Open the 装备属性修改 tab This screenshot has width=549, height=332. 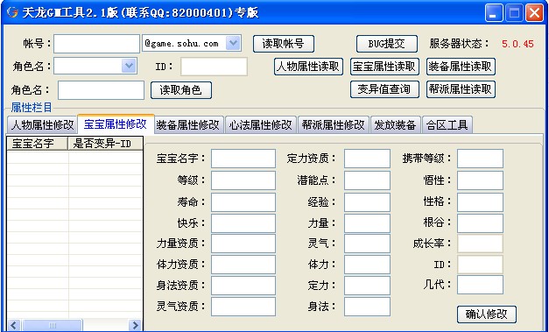click(x=188, y=124)
